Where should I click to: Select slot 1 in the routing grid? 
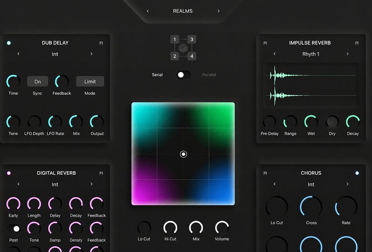[x=175, y=40]
